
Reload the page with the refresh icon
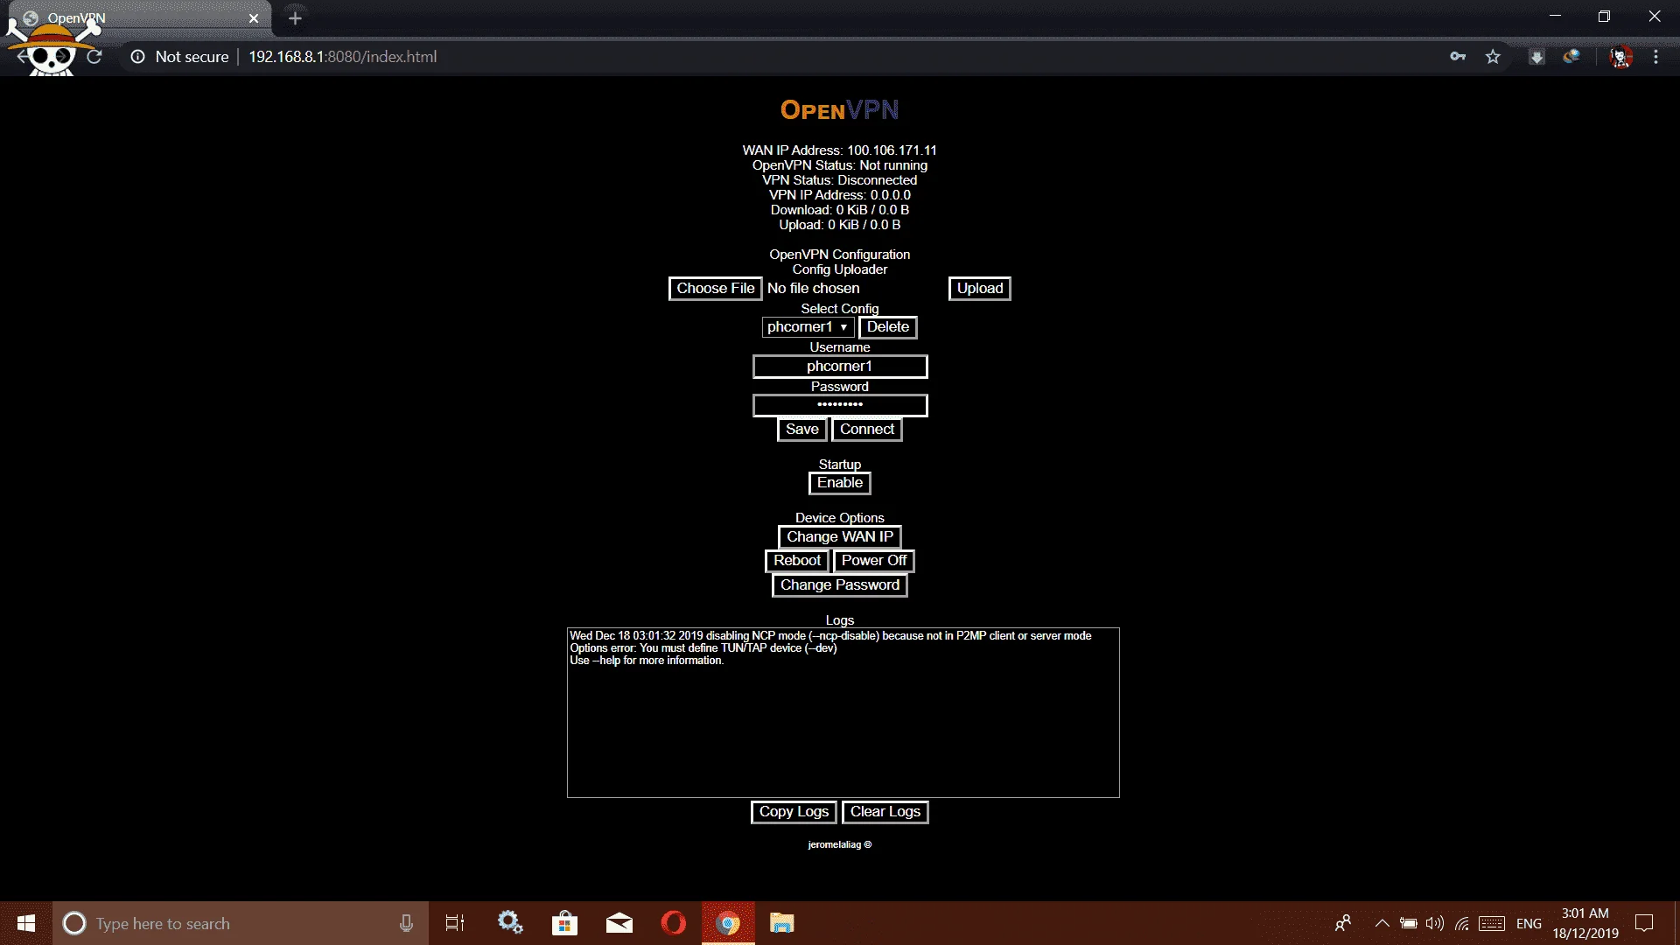coord(94,57)
